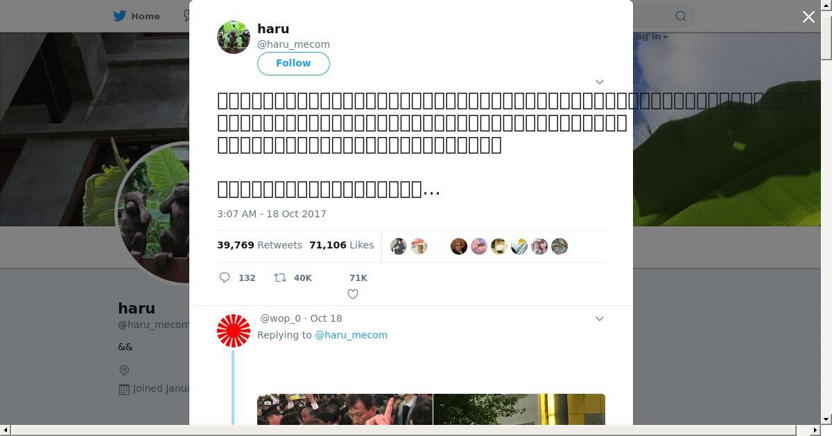Open the Home tab in navigation
Viewport: 832px width, 436px height.
pyautogui.click(x=137, y=16)
